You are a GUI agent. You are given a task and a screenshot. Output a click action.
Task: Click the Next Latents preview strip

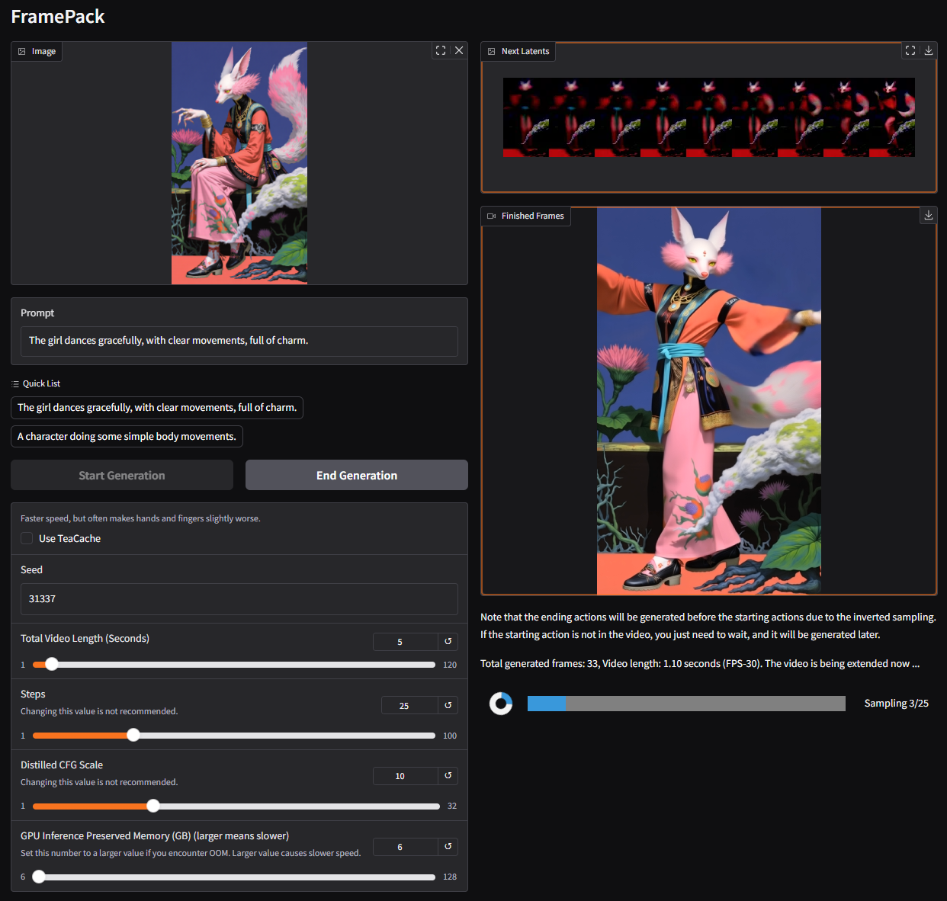coord(709,117)
